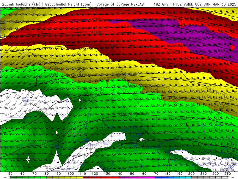Click the 130 value on the color scale
This screenshot has width=238, height=179.
[107, 174]
